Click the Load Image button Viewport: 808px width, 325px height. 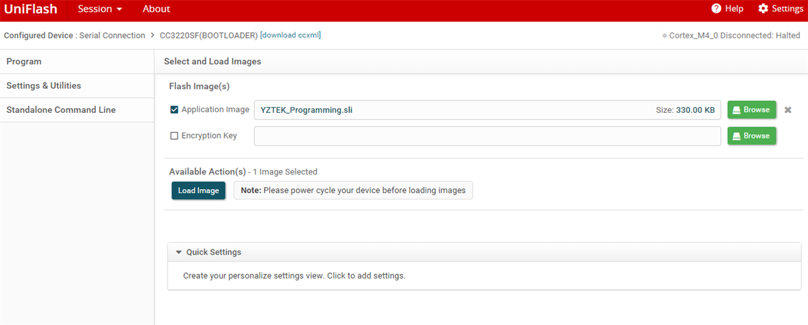[198, 190]
